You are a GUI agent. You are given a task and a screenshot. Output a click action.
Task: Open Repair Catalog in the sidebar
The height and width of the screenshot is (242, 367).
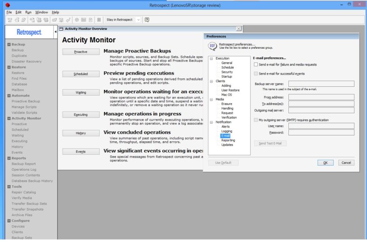click(x=24, y=192)
